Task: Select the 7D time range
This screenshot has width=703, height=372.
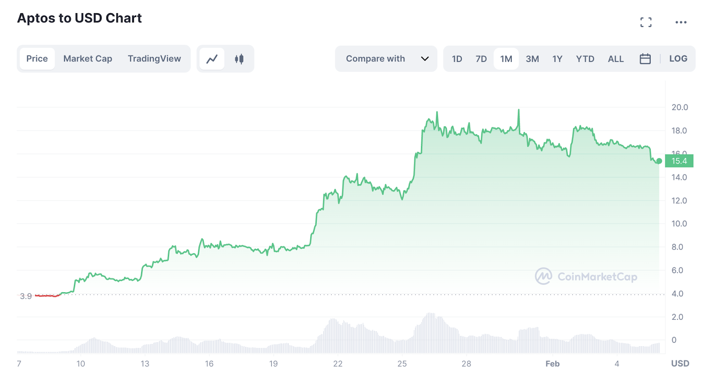Action: (481, 59)
